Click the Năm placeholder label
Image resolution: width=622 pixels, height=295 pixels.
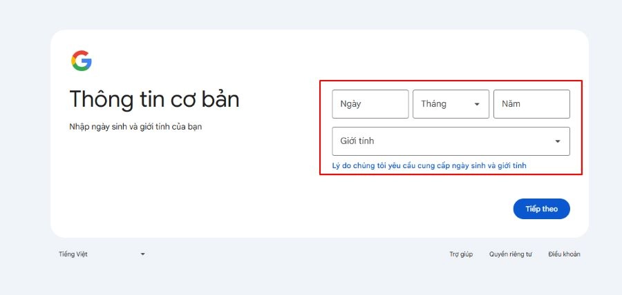[x=511, y=104]
